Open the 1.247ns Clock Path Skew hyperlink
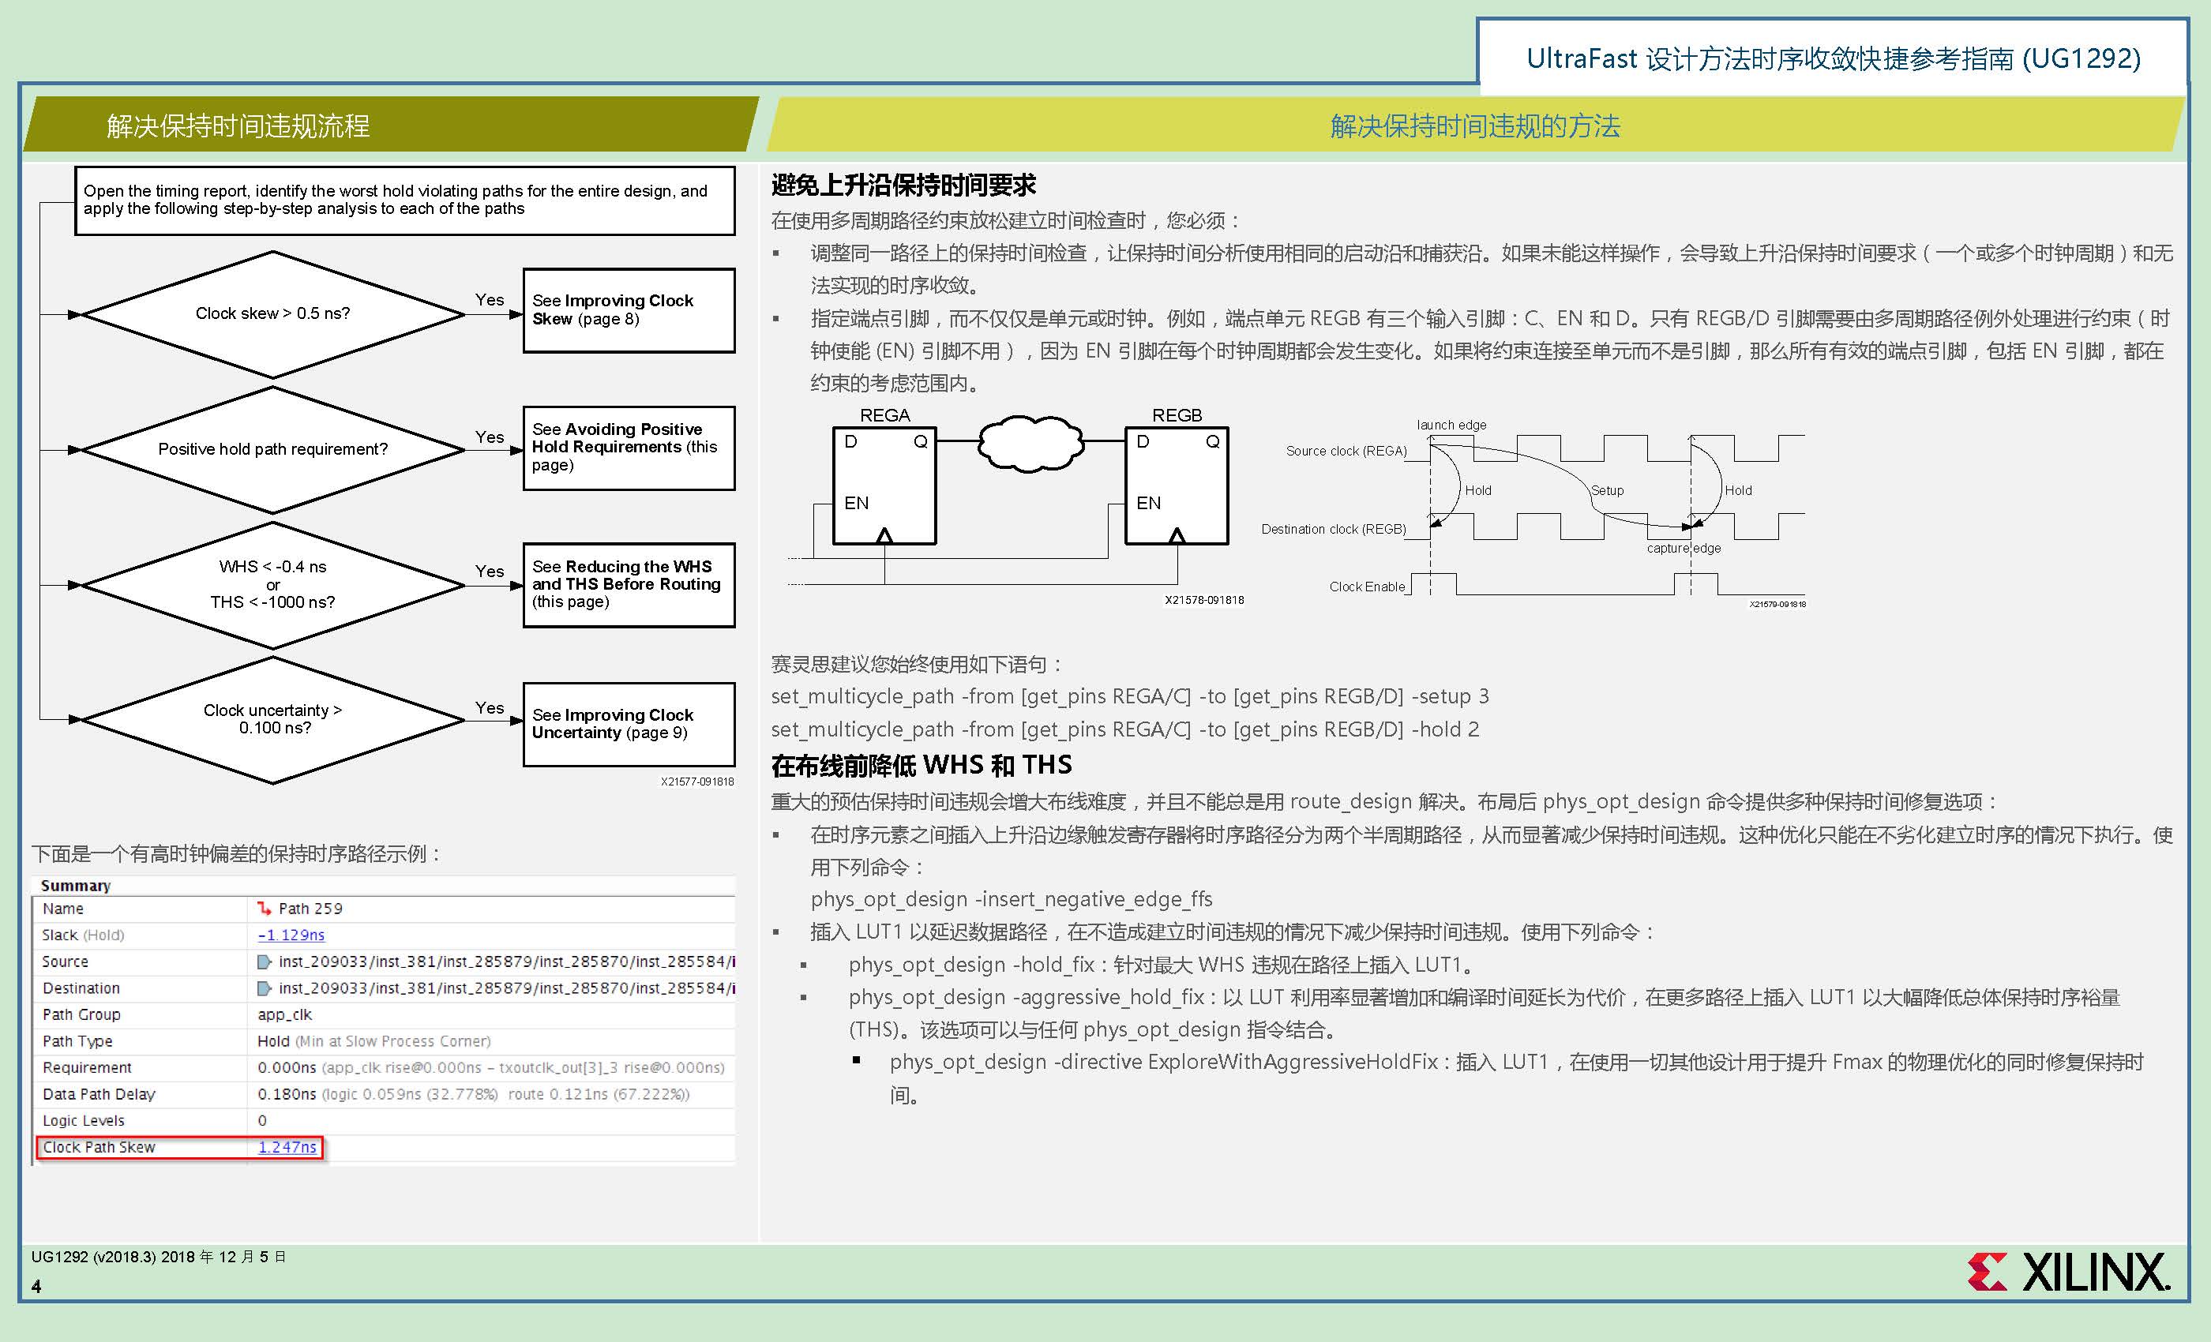The height and width of the screenshot is (1342, 2211). pyautogui.click(x=288, y=1146)
